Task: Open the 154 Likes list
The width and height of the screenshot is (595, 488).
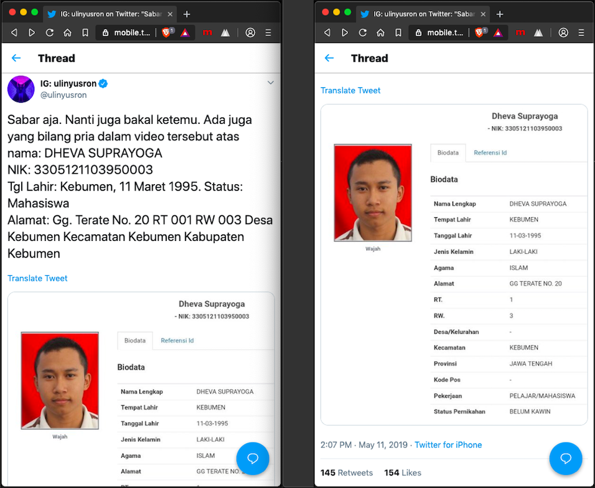Action: (x=402, y=472)
